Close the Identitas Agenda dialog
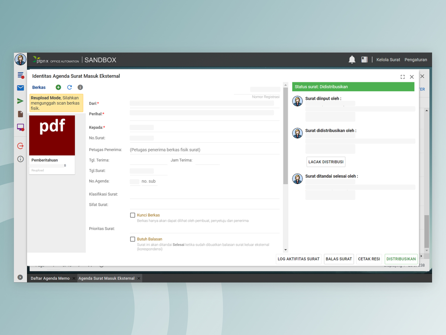The height and width of the screenshot is (335, 446). coord(412,77)
